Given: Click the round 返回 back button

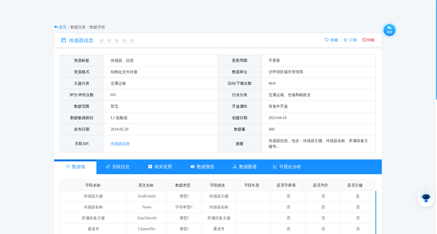Looking at the screenshot, I should (x=389, y=30).
